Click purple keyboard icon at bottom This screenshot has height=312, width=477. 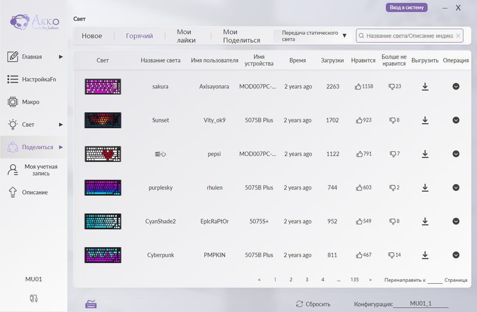coord(91,304)
